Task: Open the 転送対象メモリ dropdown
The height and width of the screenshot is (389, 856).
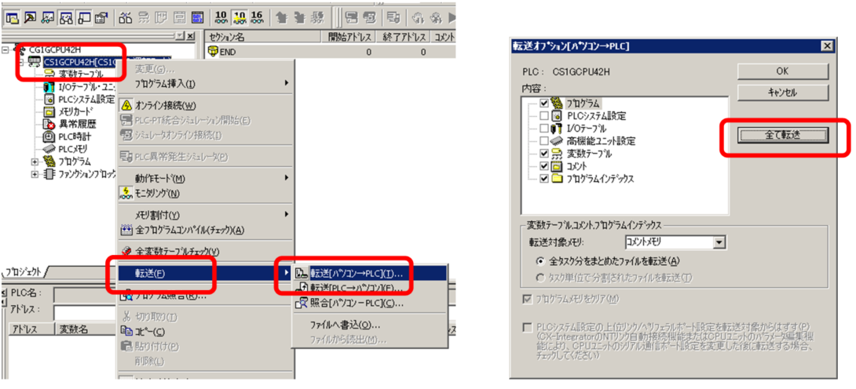Action: pyautogui.click(x=719, y=243)
